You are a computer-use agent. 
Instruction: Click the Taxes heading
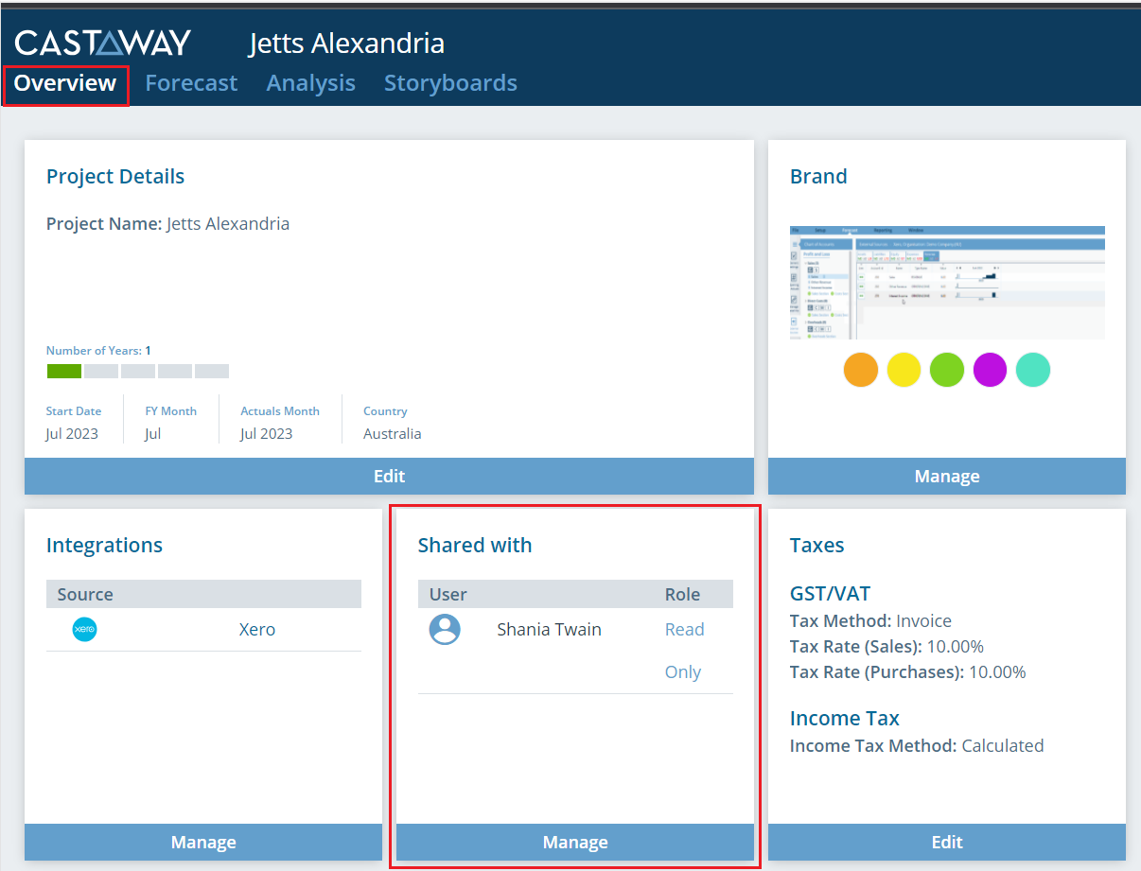click(x=817, y=546)
